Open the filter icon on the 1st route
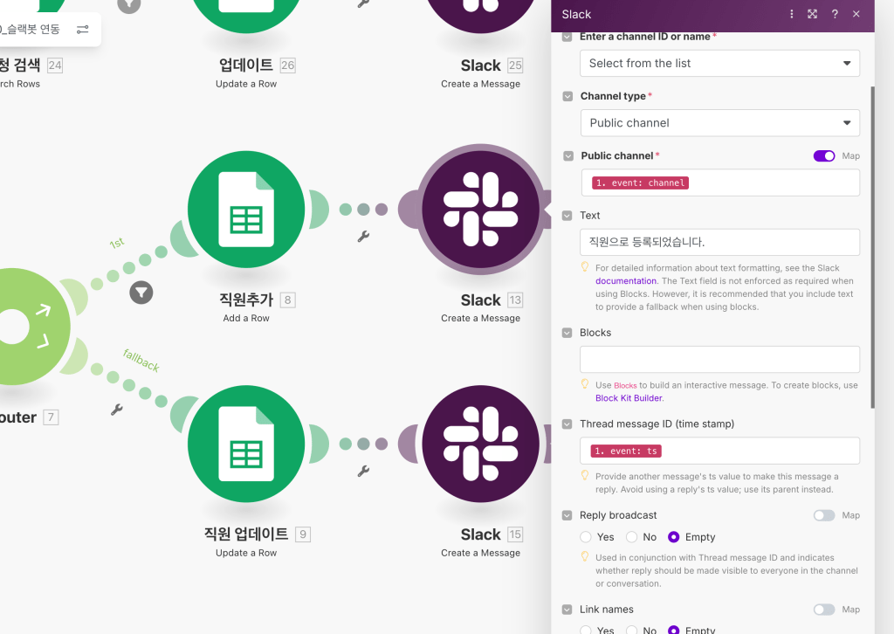This screenshot has width=894, height=634. pos(141,293)
